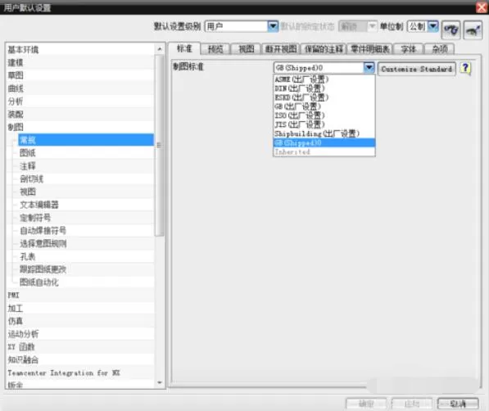Close the 用户默认设置 dialog

(x=482, y=7)
